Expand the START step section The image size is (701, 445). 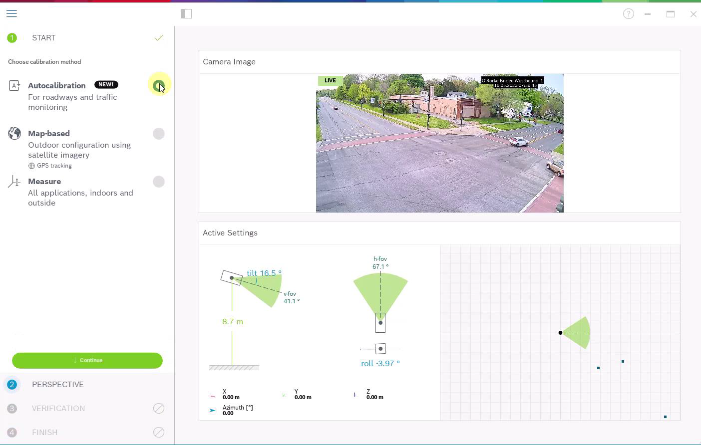point(44,38)
